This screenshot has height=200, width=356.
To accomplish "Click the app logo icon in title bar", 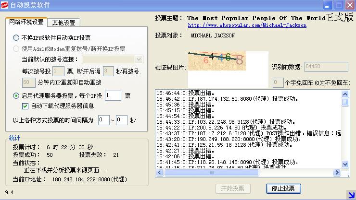I will 4,5.
